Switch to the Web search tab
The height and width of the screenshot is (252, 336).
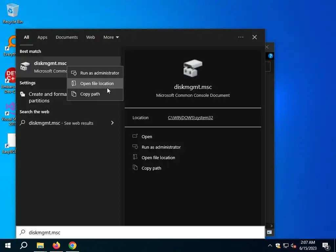pyautogui.click(x=91, y=37)
